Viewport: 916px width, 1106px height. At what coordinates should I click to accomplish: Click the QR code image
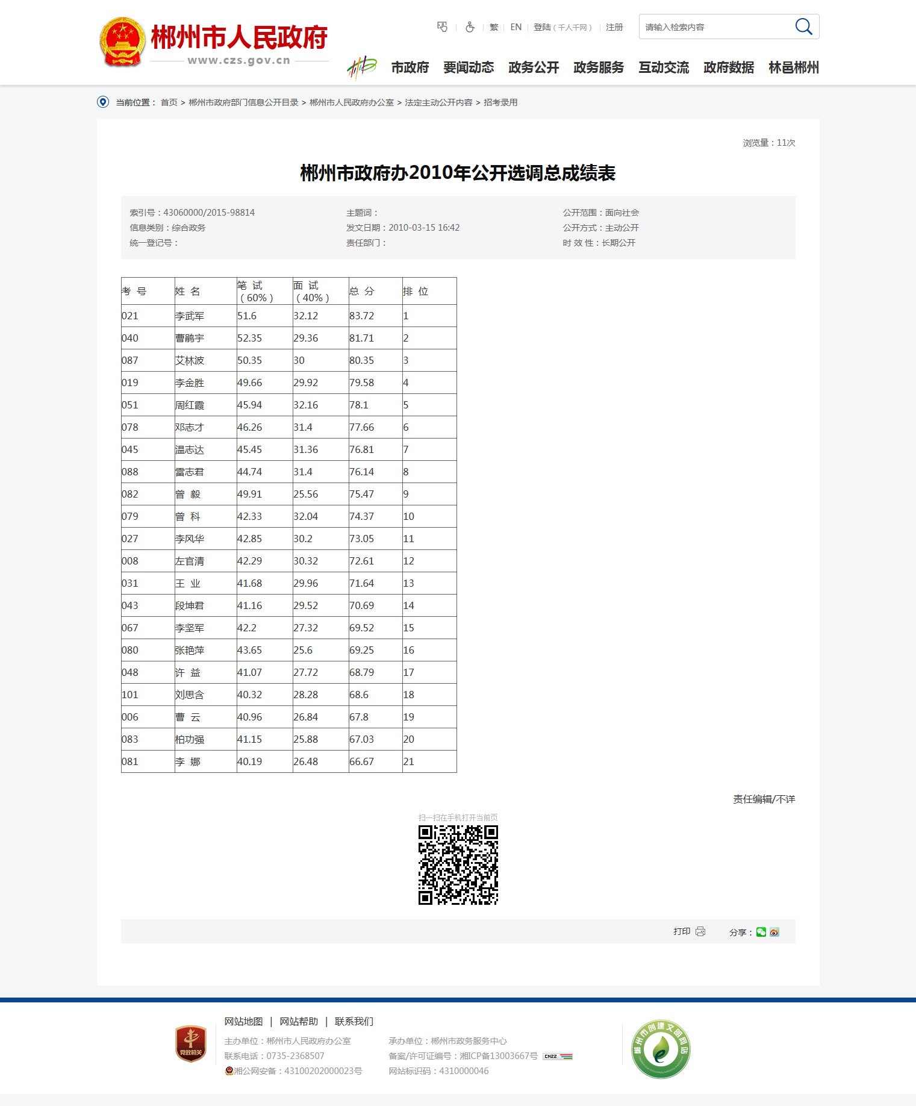tap(458, 864)
